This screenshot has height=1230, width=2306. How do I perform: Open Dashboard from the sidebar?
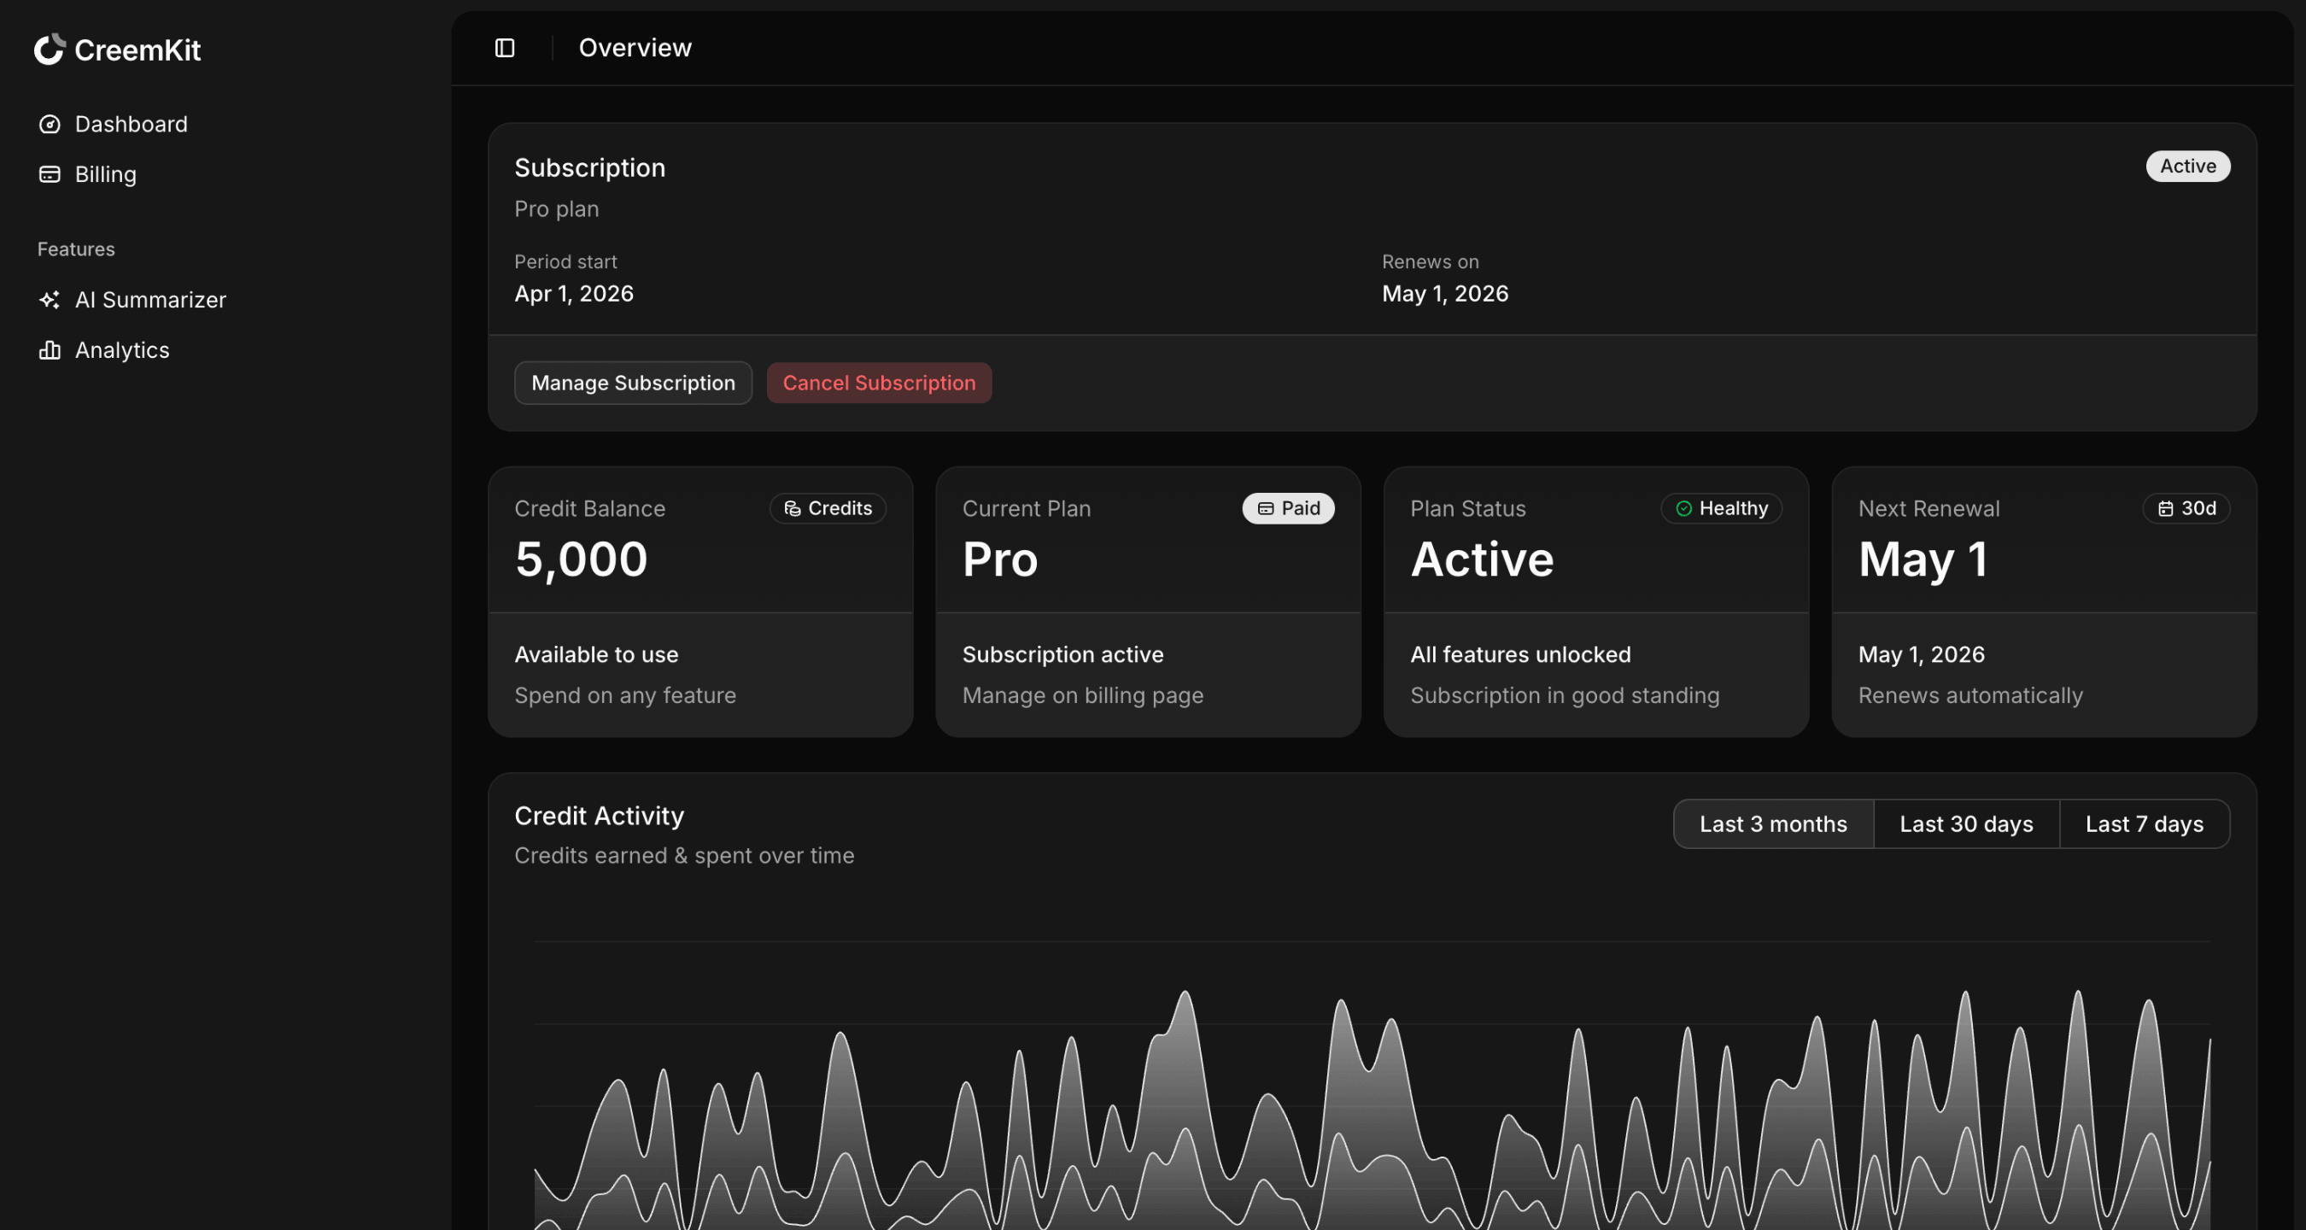131,125
